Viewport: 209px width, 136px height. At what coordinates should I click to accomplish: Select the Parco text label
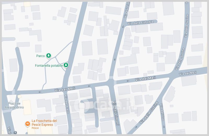[40, 56]
